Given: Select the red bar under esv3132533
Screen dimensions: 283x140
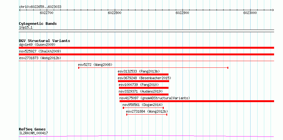Looking at the screenshot, I should (x=143, y=74).
